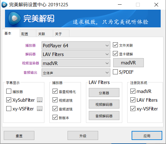166x144 pixels.
Task: Toggle the 文件关联 checkbox
Action: click(x=115, y=45)
